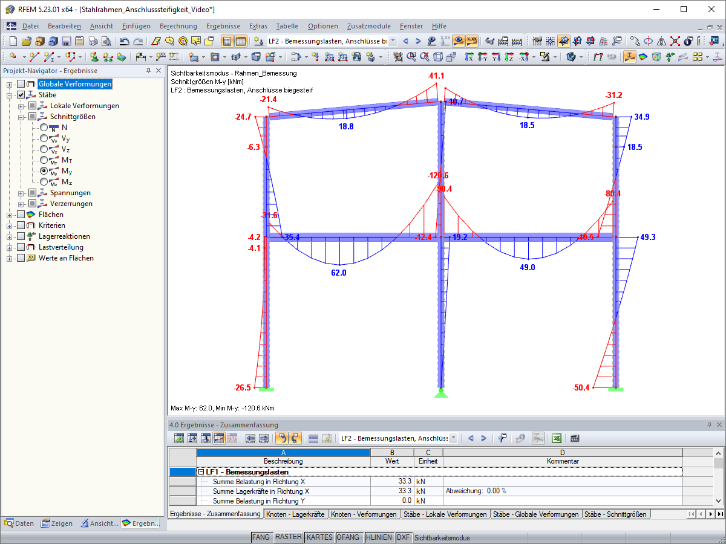Toggle support reactions display icon
726x544 pixels.
pyautogui.click(x=669, y=57)
